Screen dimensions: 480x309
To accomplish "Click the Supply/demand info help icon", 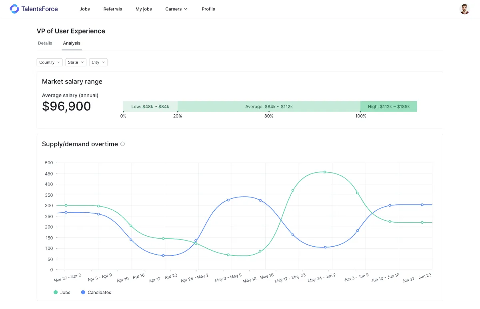I will click(123, 144).
